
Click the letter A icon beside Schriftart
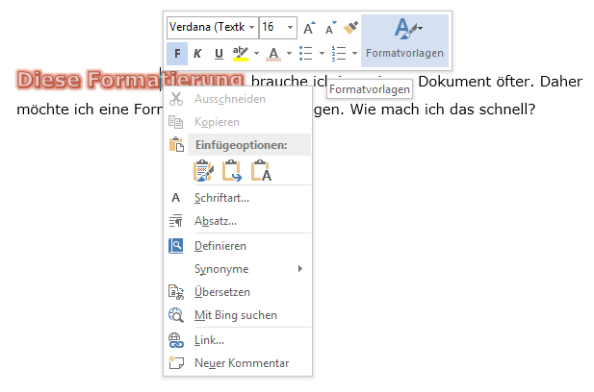[x=176, y=198]
